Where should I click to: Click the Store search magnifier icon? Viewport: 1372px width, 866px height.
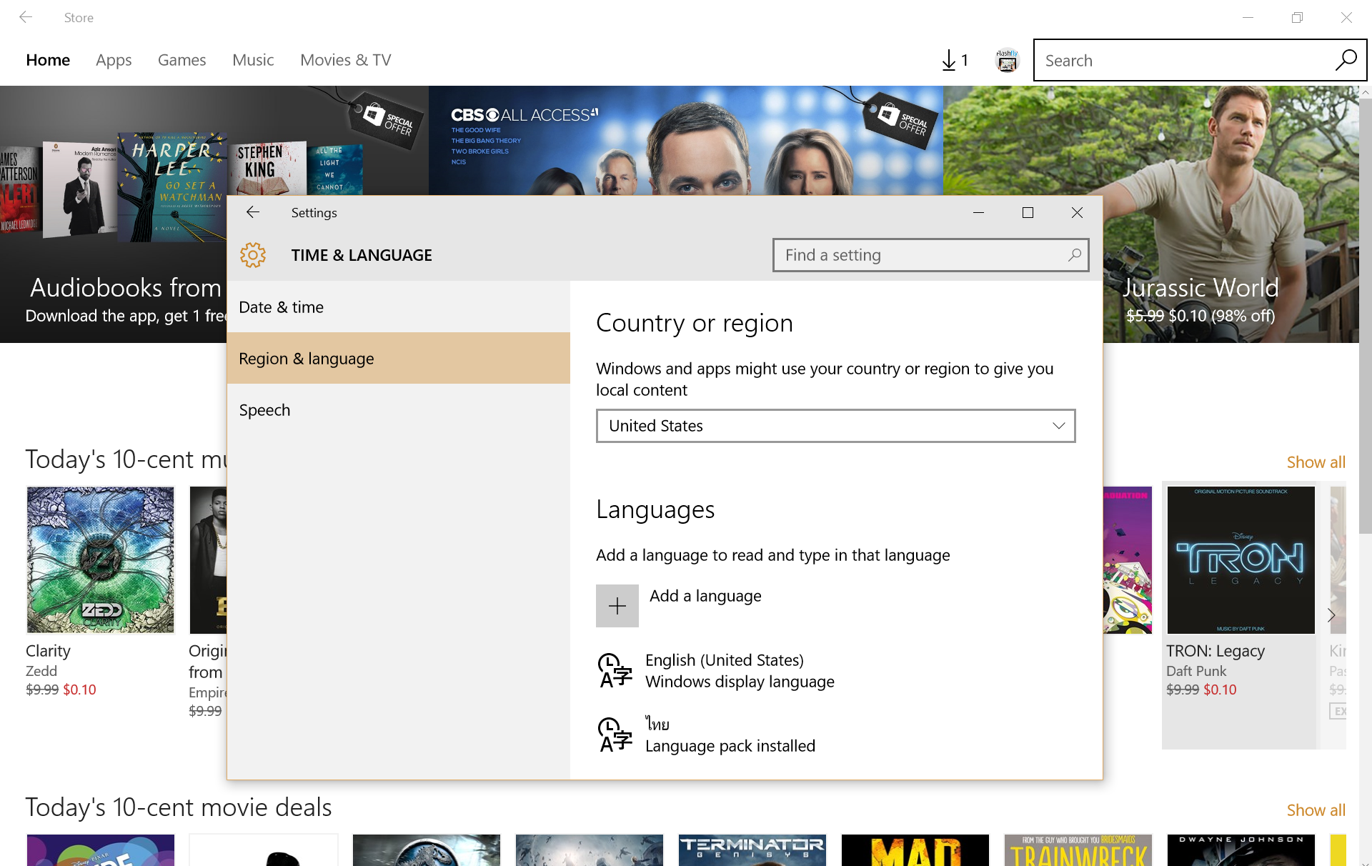tap(1346, 60)
